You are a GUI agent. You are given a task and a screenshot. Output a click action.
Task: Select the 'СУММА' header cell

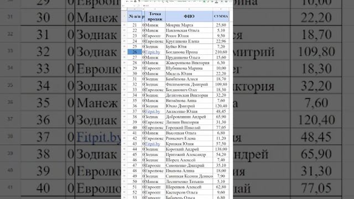click(x=221, y=16)
